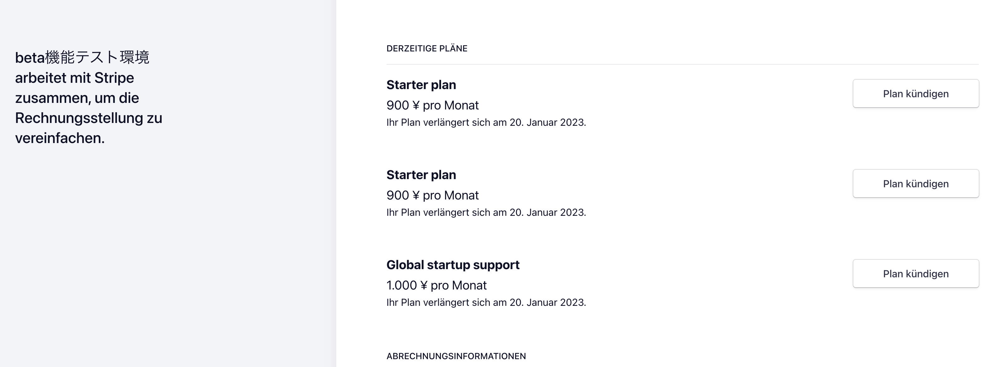The image size is (997, 367).
Task: Select the 1.000 ¥ pro Monat price text
Action: (x=437, y=285)
